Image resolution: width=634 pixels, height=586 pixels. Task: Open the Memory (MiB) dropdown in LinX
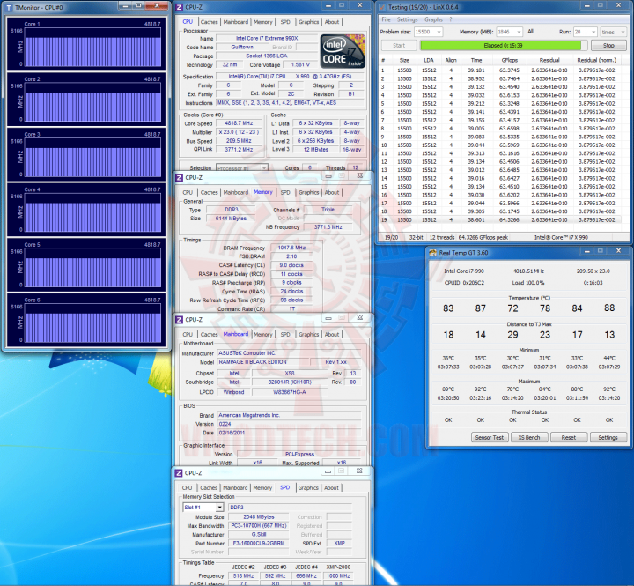pyautogui.click(x=519, y=32)
